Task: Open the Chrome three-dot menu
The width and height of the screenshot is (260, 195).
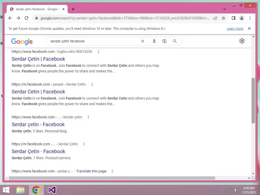Action: pyautogui.click(x=250, y=18)
